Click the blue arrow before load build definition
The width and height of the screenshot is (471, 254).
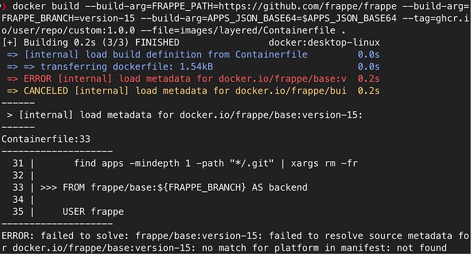pos(12,55)
